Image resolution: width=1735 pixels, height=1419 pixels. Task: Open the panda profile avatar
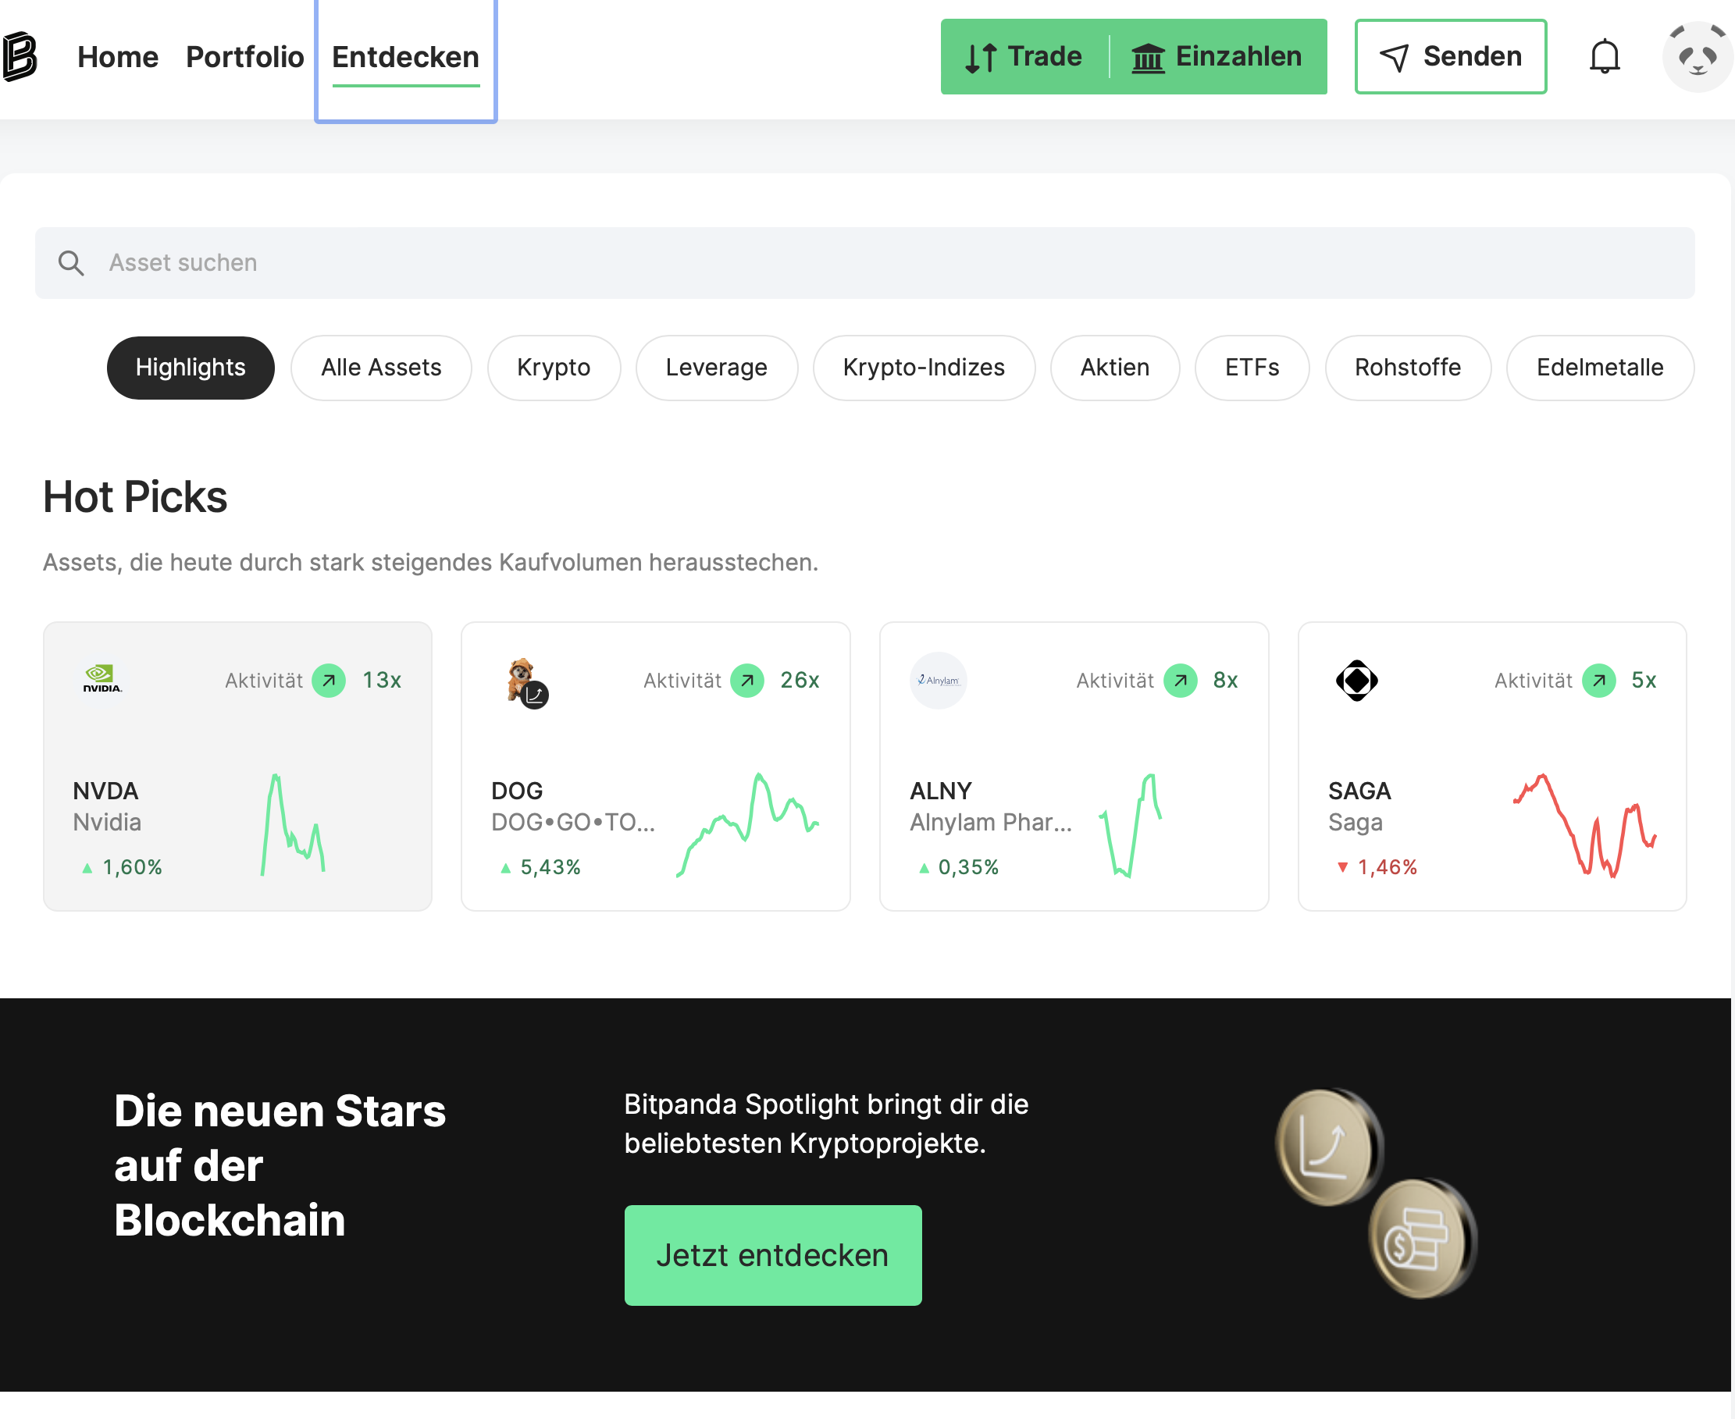1698,56
